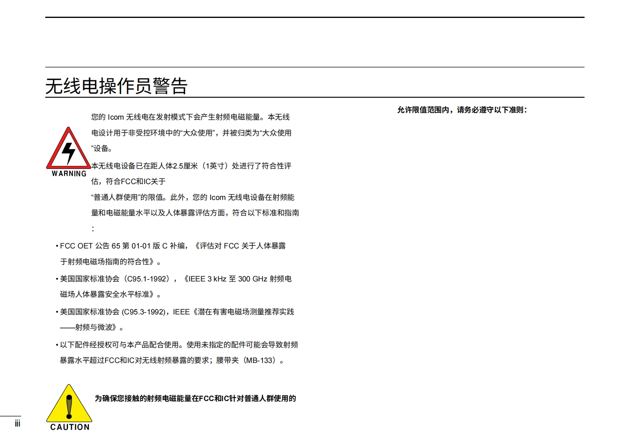Click the bold line starting 为确保您接触的射频电磁能量
The height and width of the screenshot is (446, 633).
pos(195,398)
